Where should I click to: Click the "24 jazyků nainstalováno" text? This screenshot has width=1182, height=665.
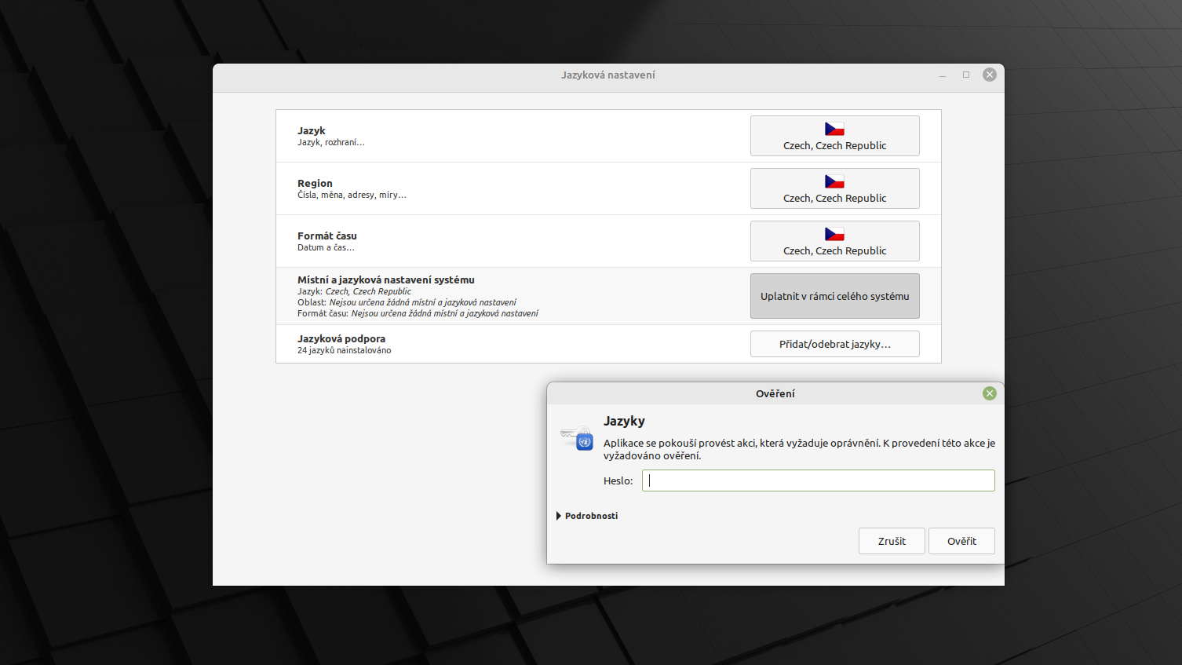click(344, 350)
